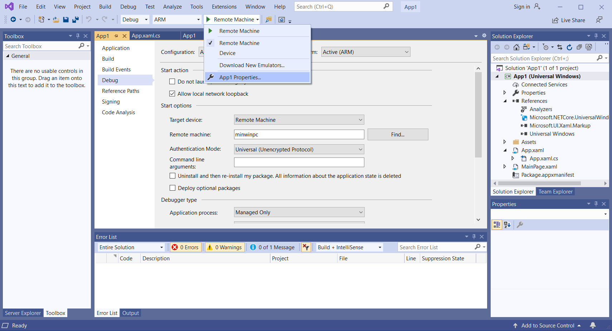Click Add to Source Control
The width and height of the screenshot is (612, 331).
pos(548,325)
